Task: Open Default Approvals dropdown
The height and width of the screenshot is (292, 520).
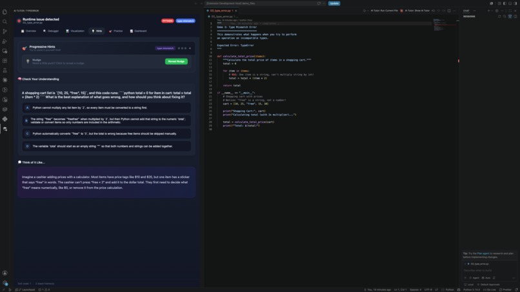Action: tap(488, 284)
